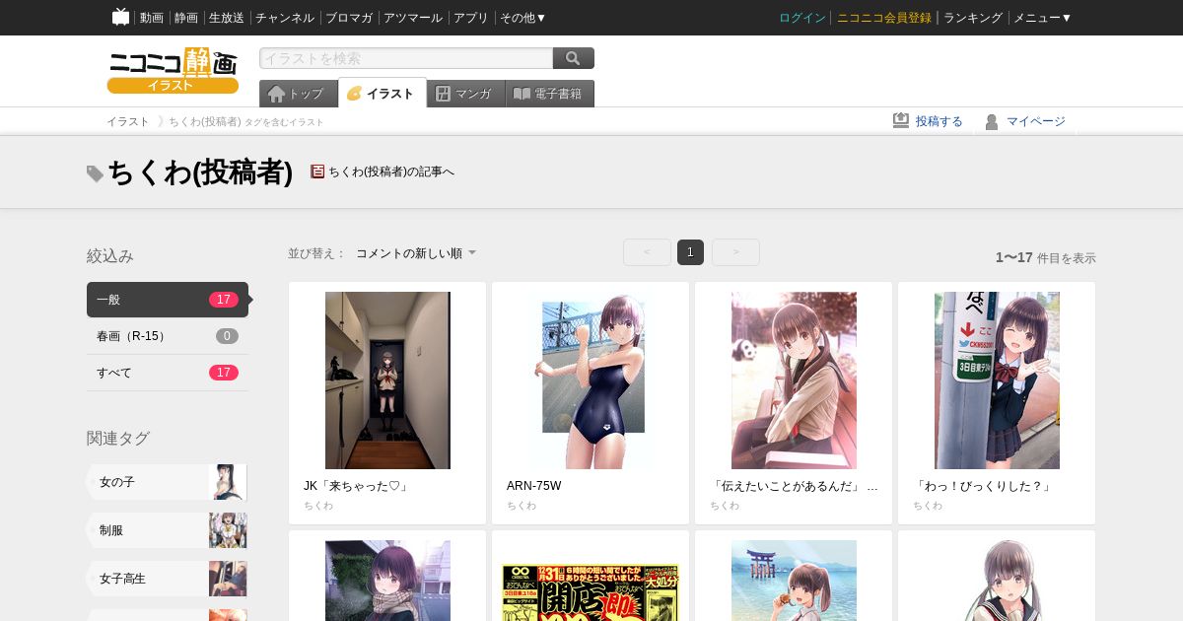Click the title 「伝えたいことがあるんだ」
This screenshot has width=1183, height=621.
(x=794, y=486)
